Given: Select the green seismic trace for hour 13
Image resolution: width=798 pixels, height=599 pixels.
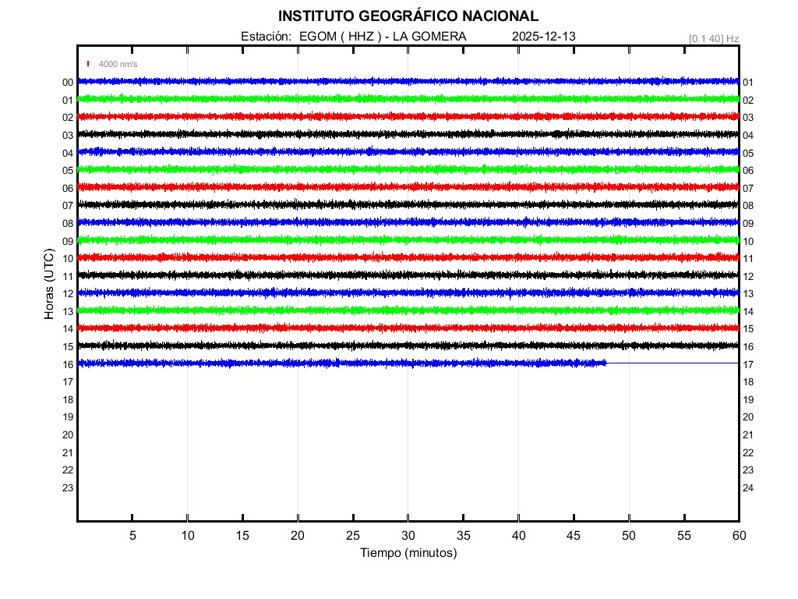Looking at the screenshot, I should pyautogui.click(x=408, y=310).
